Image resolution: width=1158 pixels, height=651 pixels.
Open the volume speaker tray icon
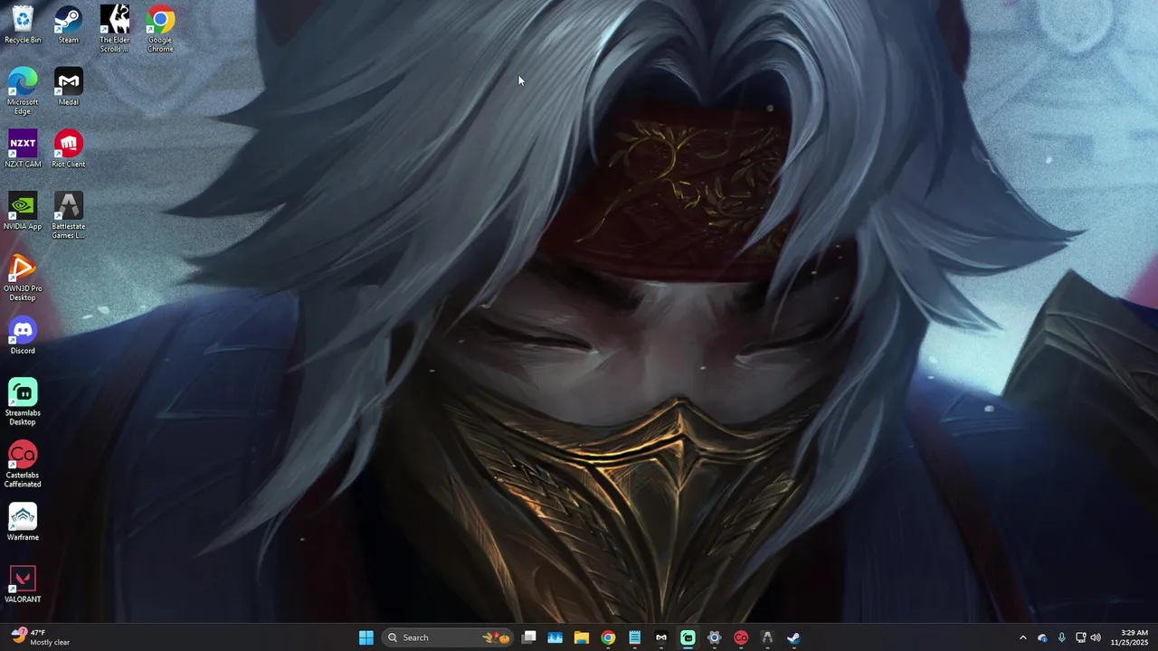(x=1096, y=637)
